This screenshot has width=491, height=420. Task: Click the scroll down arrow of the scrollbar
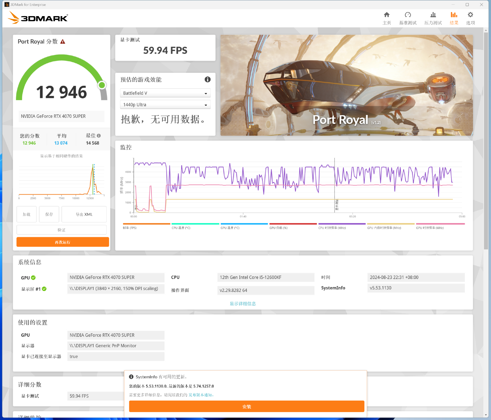point(486,415)
